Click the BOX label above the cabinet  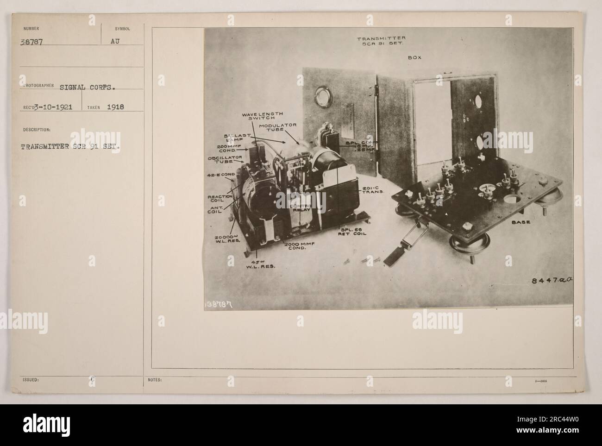414,59
